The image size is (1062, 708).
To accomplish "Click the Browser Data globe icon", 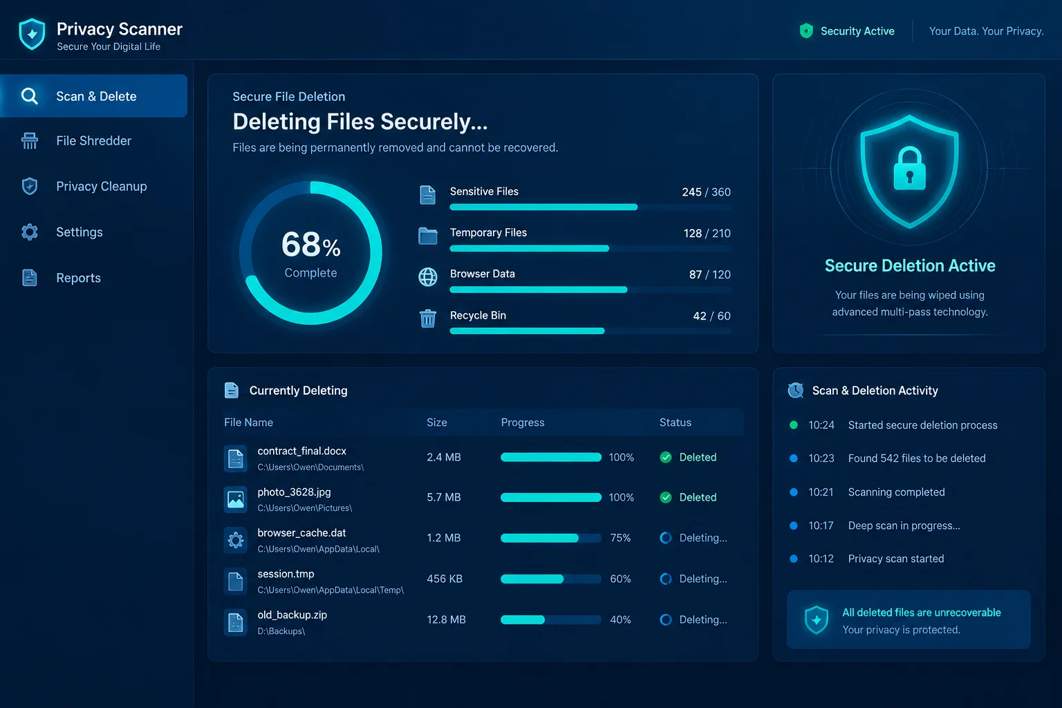I will coord(428,277).
